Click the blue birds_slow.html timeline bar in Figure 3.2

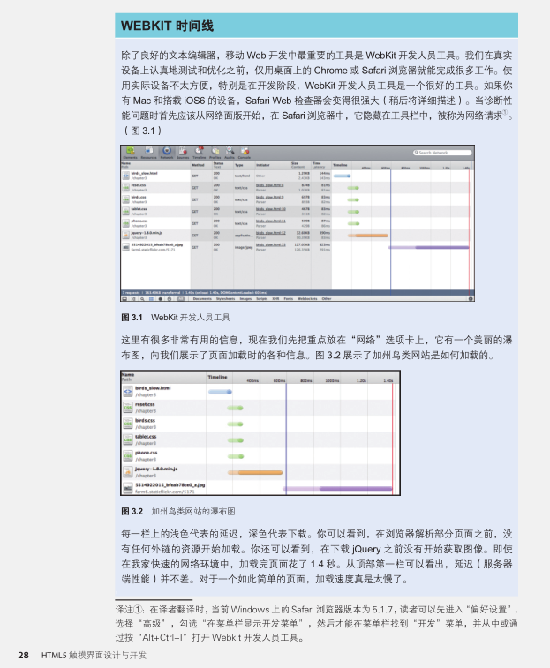220,392
